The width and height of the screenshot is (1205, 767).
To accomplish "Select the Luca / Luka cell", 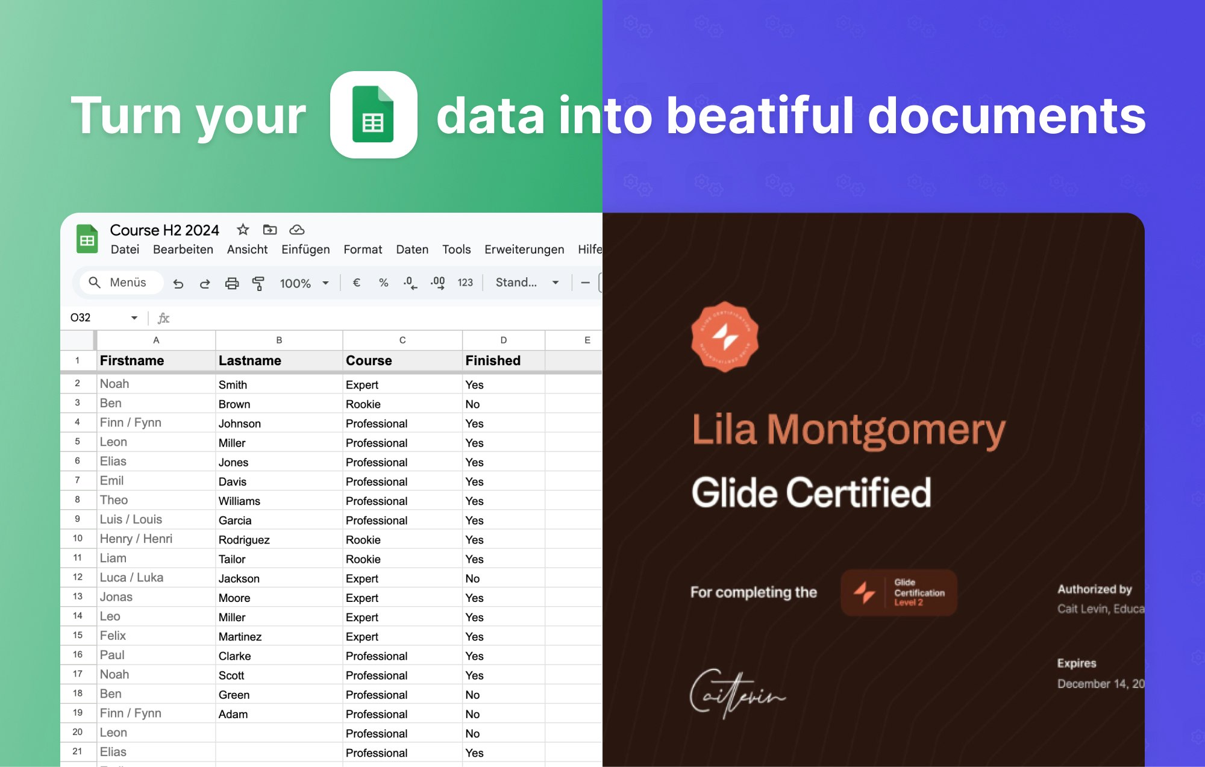I will click(x=156, y=577).
